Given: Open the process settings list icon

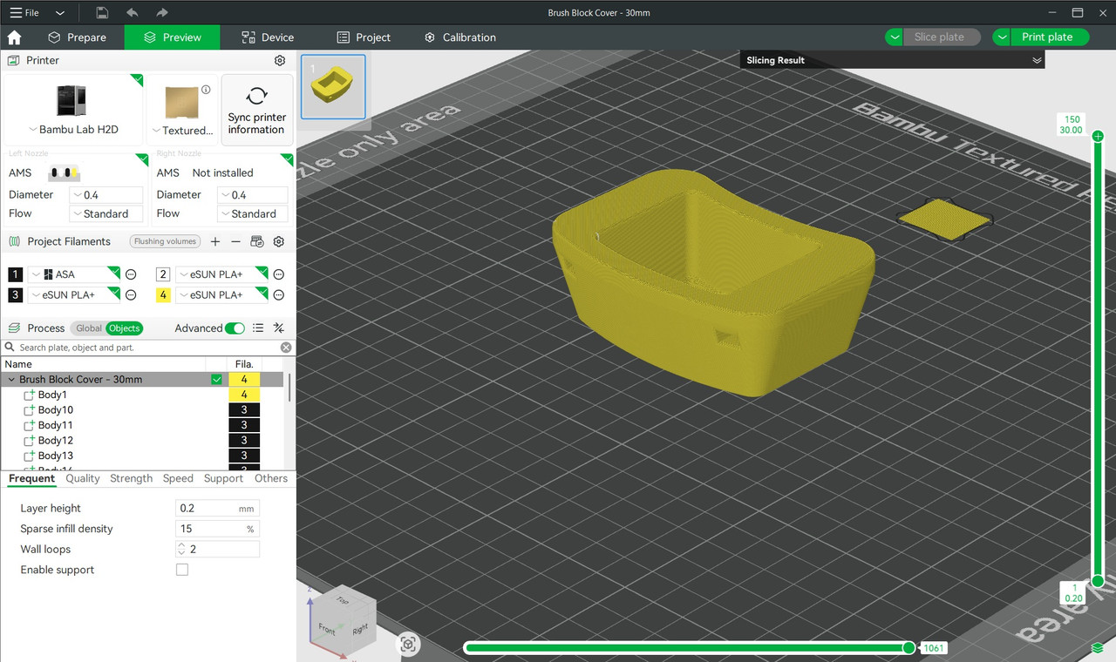Looking at the screenshot, I should pos(258,328).
